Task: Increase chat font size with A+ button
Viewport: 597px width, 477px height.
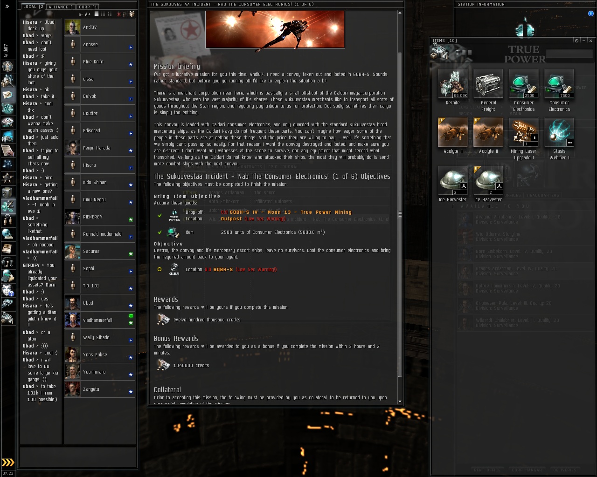Action: click(x=88, y=14)
